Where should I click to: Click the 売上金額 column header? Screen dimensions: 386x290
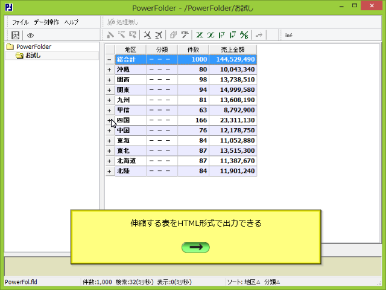[233, 50]
